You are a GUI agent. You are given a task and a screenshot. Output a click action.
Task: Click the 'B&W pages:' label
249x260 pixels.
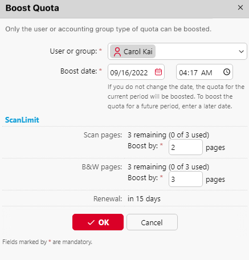click(x=102, y=167)
